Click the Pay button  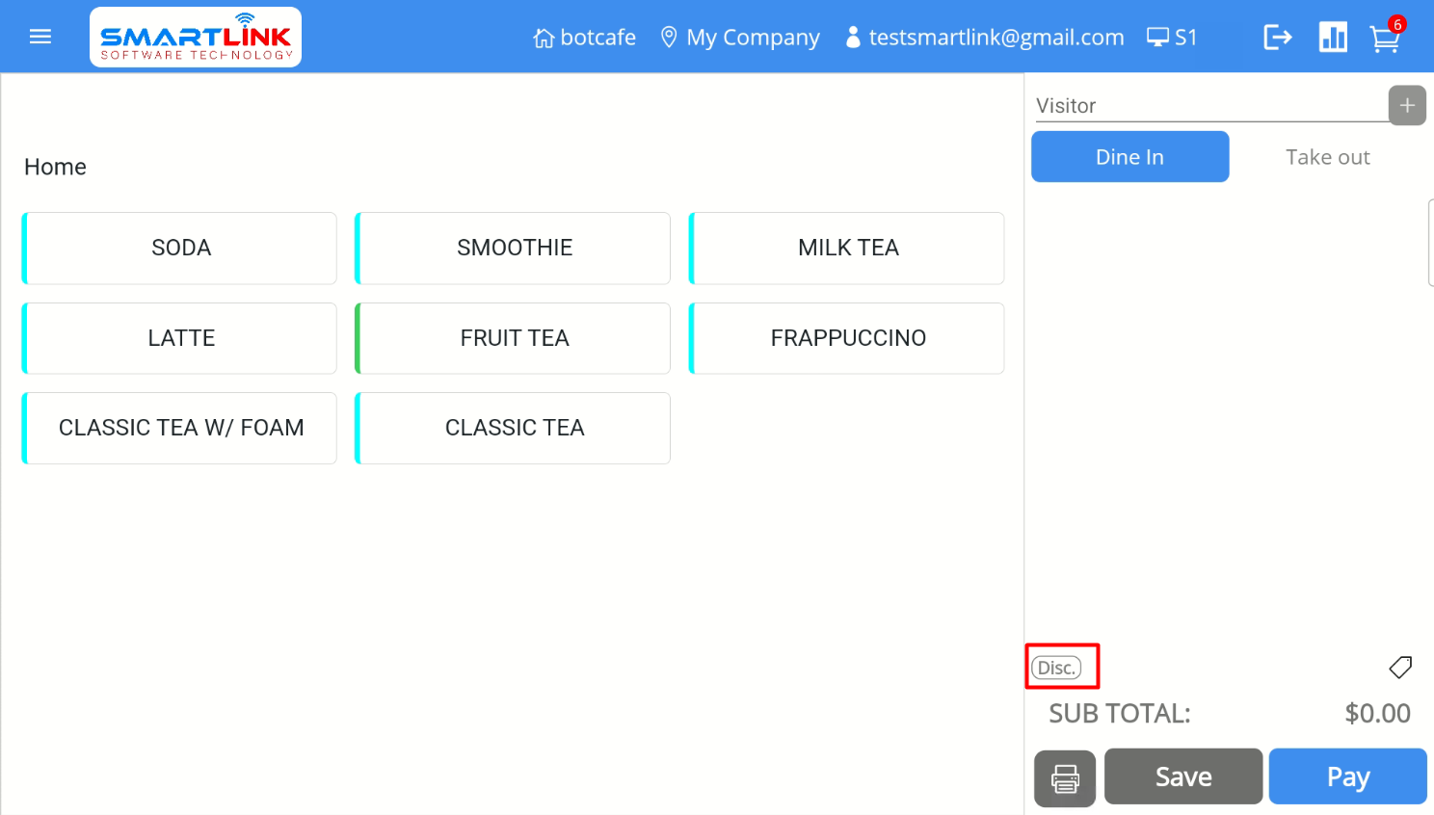(1347, 776)
